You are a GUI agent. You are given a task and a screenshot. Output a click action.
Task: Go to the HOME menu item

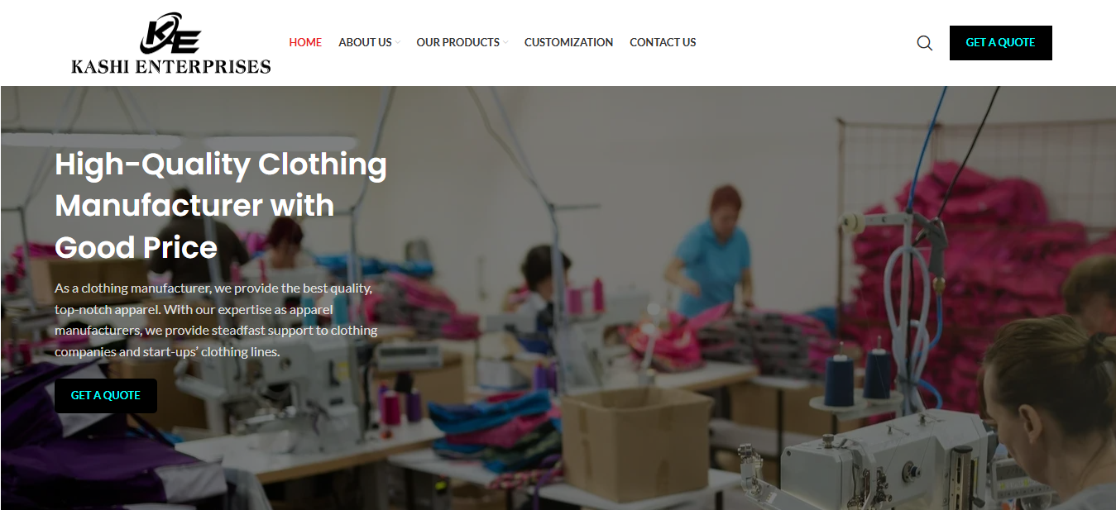[305, 42]
